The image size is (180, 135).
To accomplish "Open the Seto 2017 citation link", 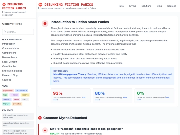I will coord(153,98).
